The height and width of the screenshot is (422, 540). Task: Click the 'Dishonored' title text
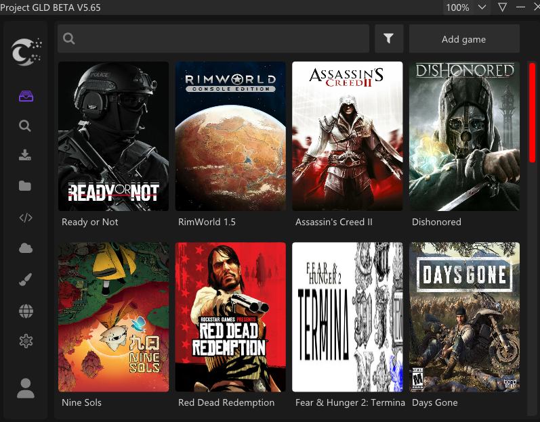coord(436,222)
